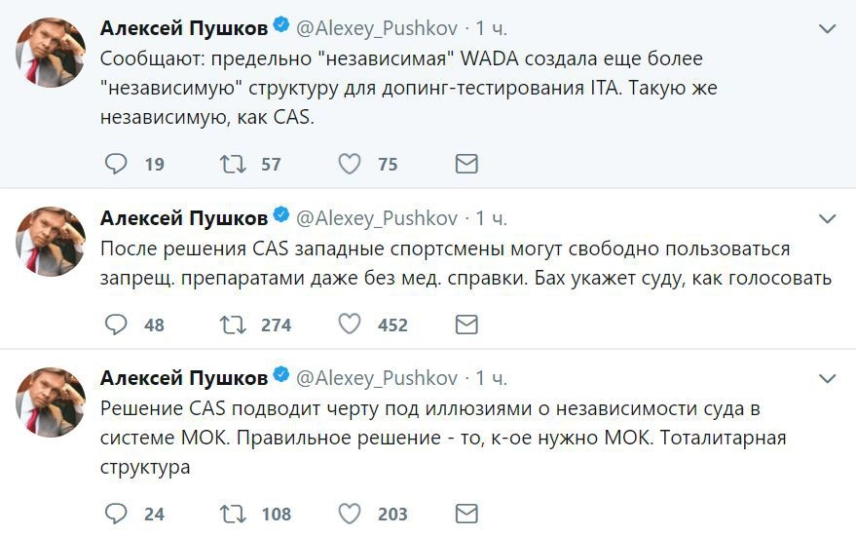This screenshot has height=536, width=856.
Task: Open Алексей Пушков's name on first tweet
Action: coord(183,28)
